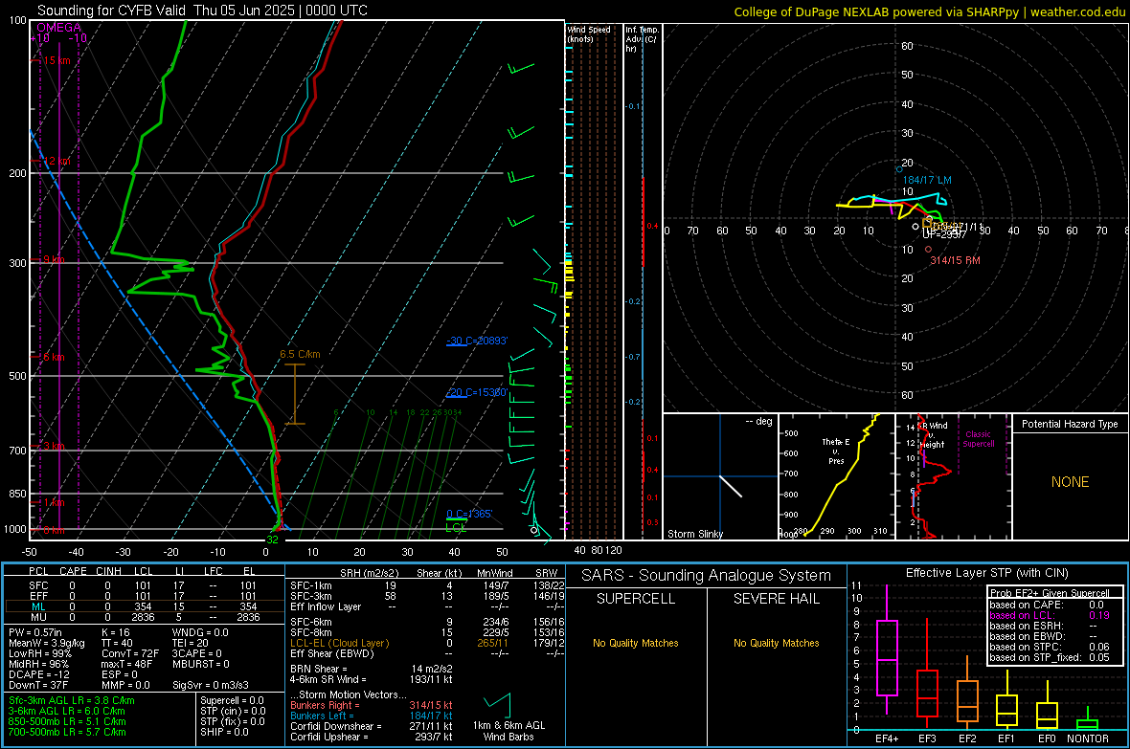Image resolution: width=1130 pixels, height=749 pixels.
Task: Click the NONE hazard type value
Action: (x=1070, y=482)
